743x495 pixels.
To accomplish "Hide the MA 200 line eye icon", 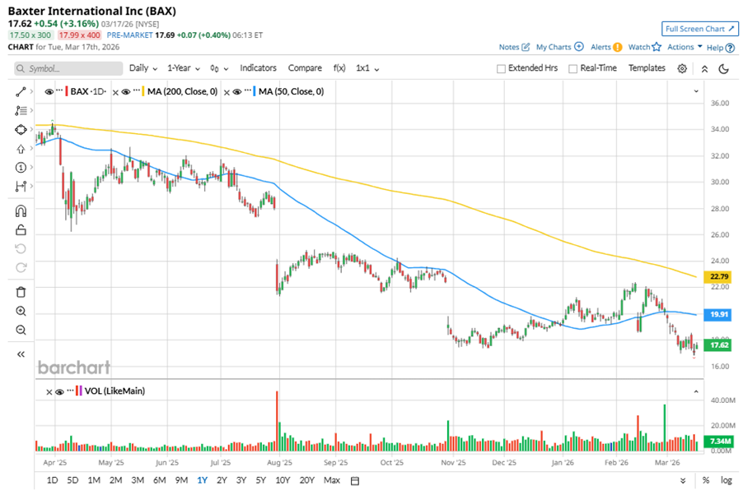I will tap(125, 92).
